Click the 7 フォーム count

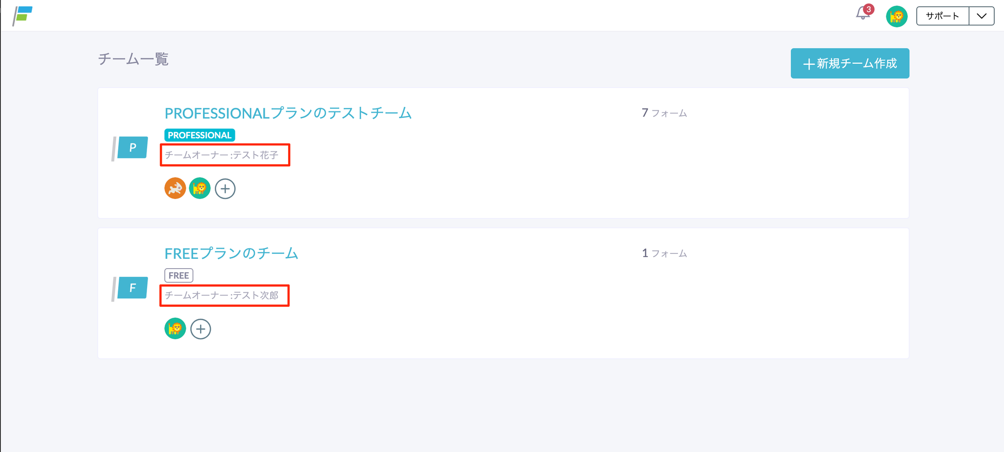(664, 113)
